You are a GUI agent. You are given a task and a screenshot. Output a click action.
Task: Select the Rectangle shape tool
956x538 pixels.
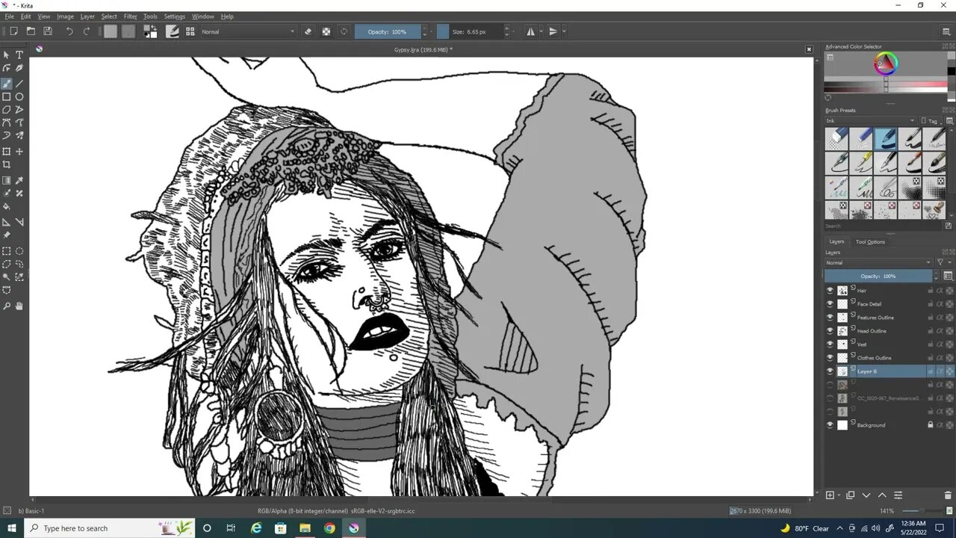(x=7, y=97)
